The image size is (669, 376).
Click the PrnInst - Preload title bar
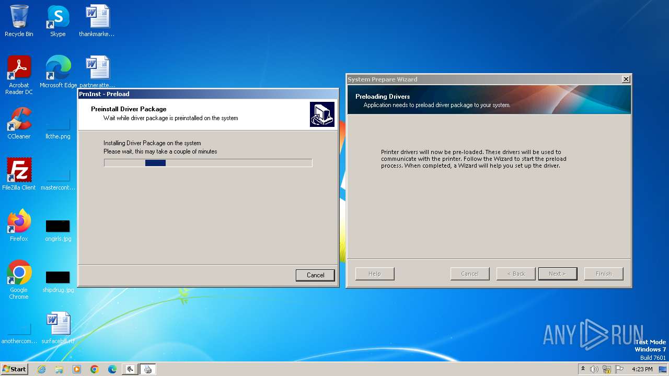click(208, 94)
